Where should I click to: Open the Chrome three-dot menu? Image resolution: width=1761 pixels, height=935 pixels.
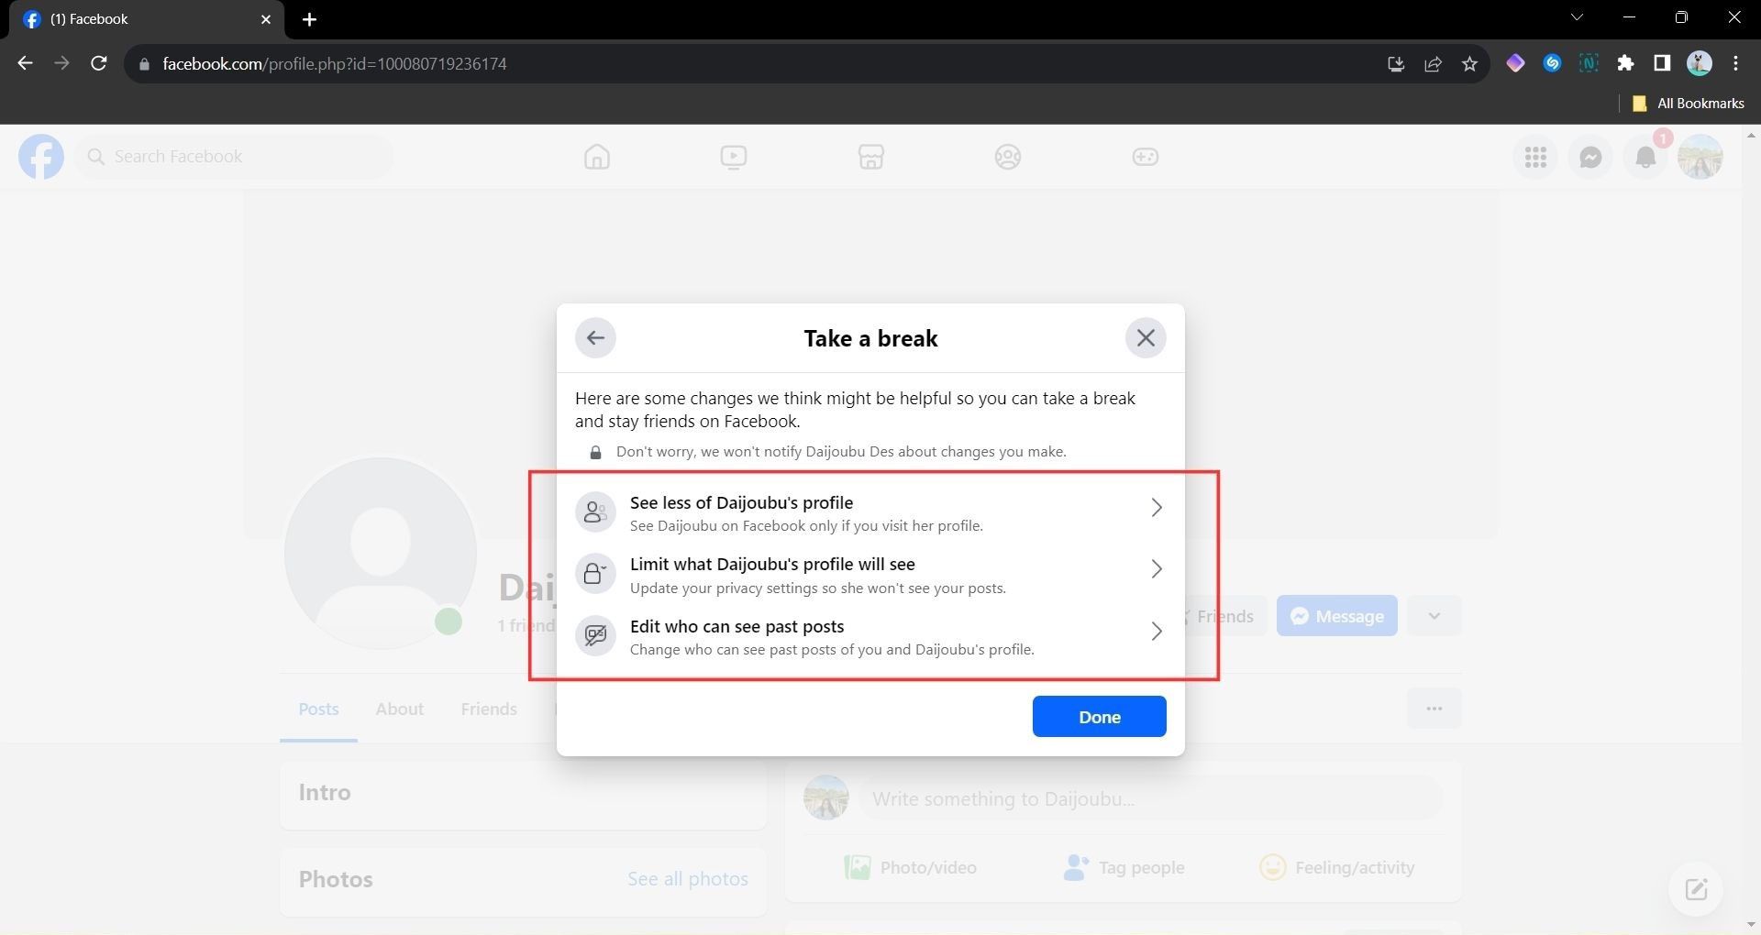click(x=1735, y=63)
